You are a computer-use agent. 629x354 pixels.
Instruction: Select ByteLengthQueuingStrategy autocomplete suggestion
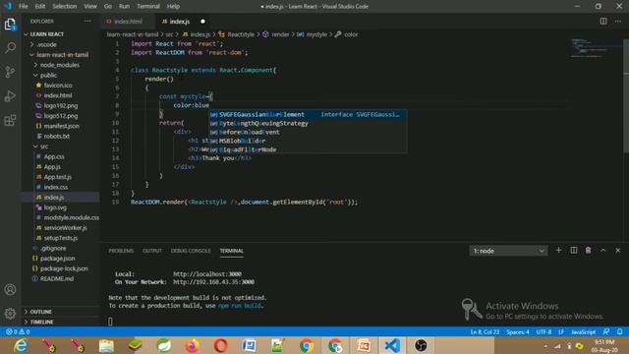coord(308,123)
